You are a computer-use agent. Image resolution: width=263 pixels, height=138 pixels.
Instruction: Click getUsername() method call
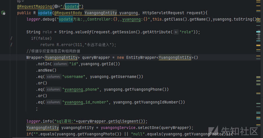126,77
